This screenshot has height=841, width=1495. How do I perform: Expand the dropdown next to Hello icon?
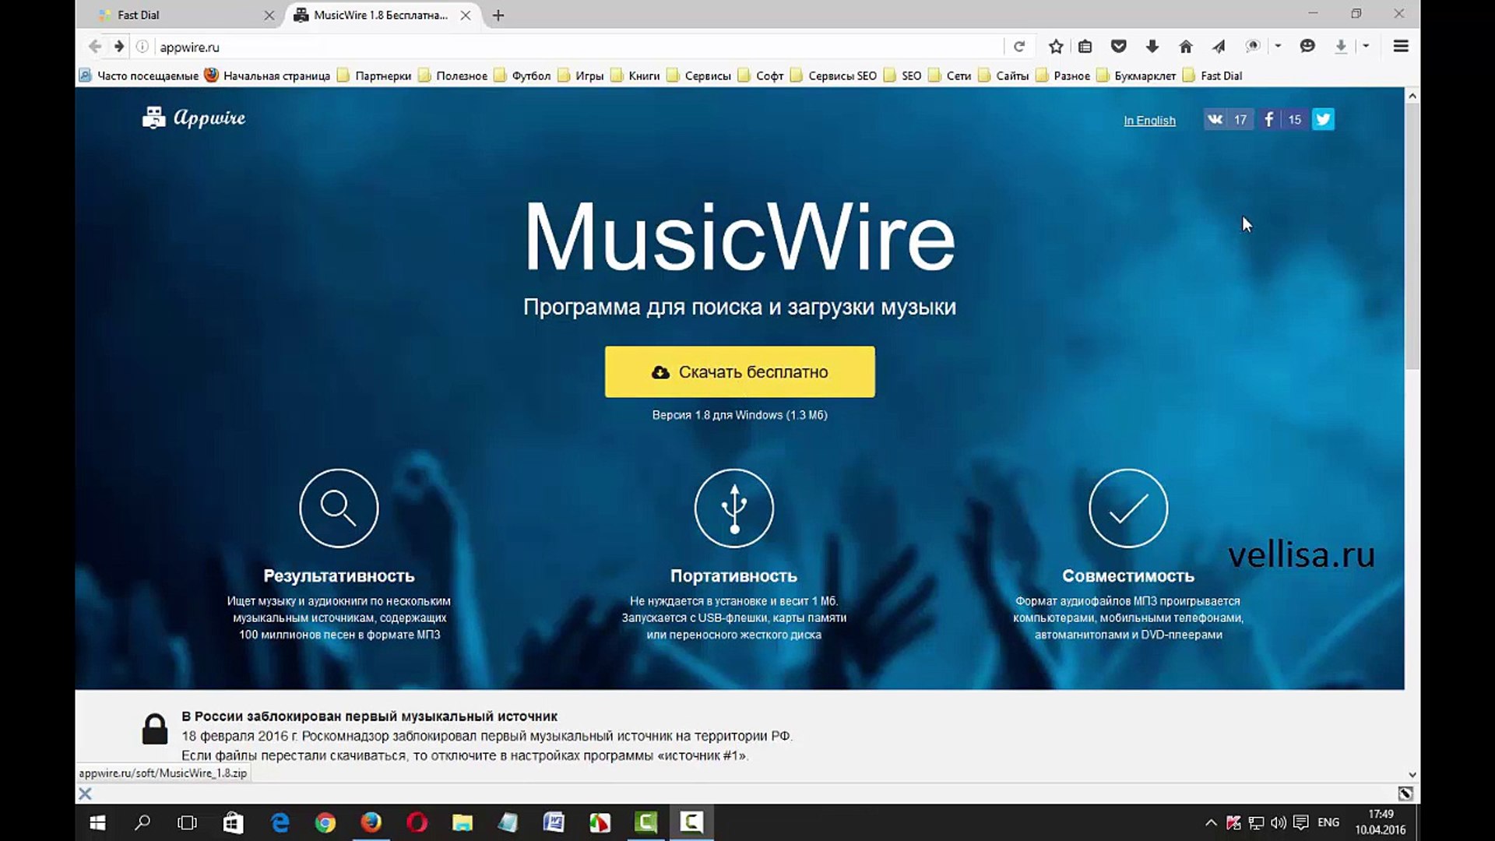pyautogui.click(x=1278, y=47)
